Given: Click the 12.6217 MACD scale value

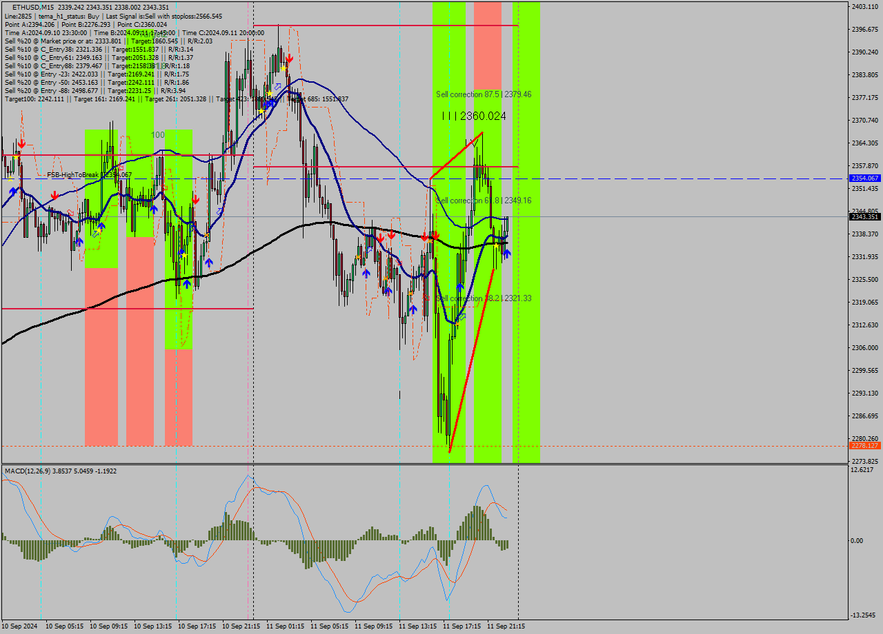Looking at the screenshot, I should 862,470.
